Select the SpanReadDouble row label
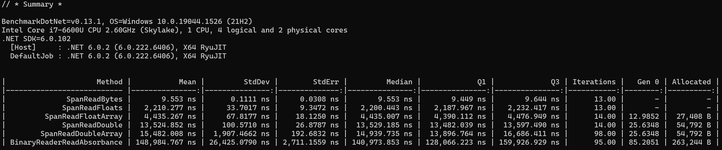Screen dimensions: 722x150 [92, 125]
